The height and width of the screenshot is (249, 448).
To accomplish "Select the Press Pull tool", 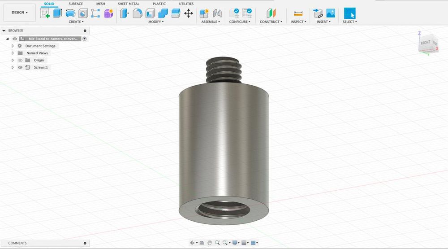I will coord(125,13).
